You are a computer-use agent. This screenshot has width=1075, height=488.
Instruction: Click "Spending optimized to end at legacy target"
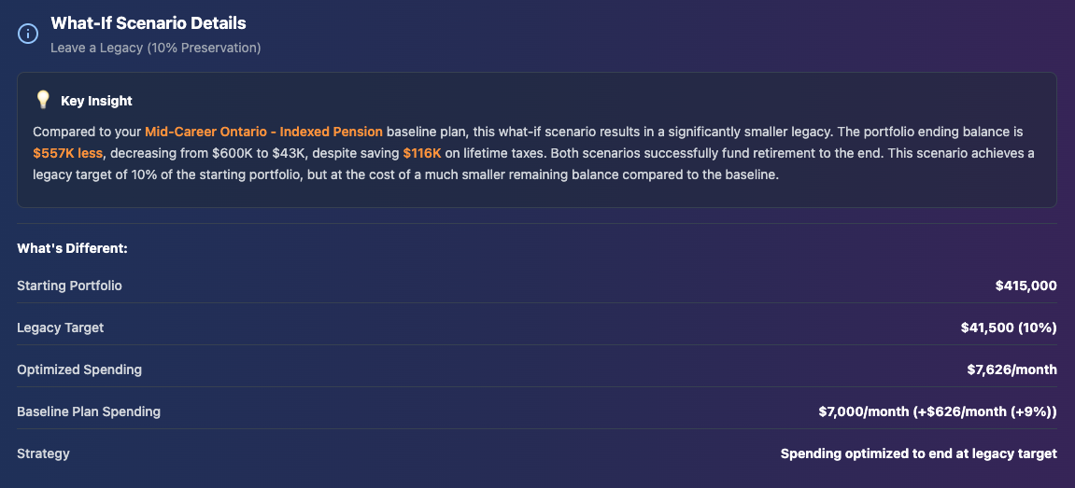918,453
